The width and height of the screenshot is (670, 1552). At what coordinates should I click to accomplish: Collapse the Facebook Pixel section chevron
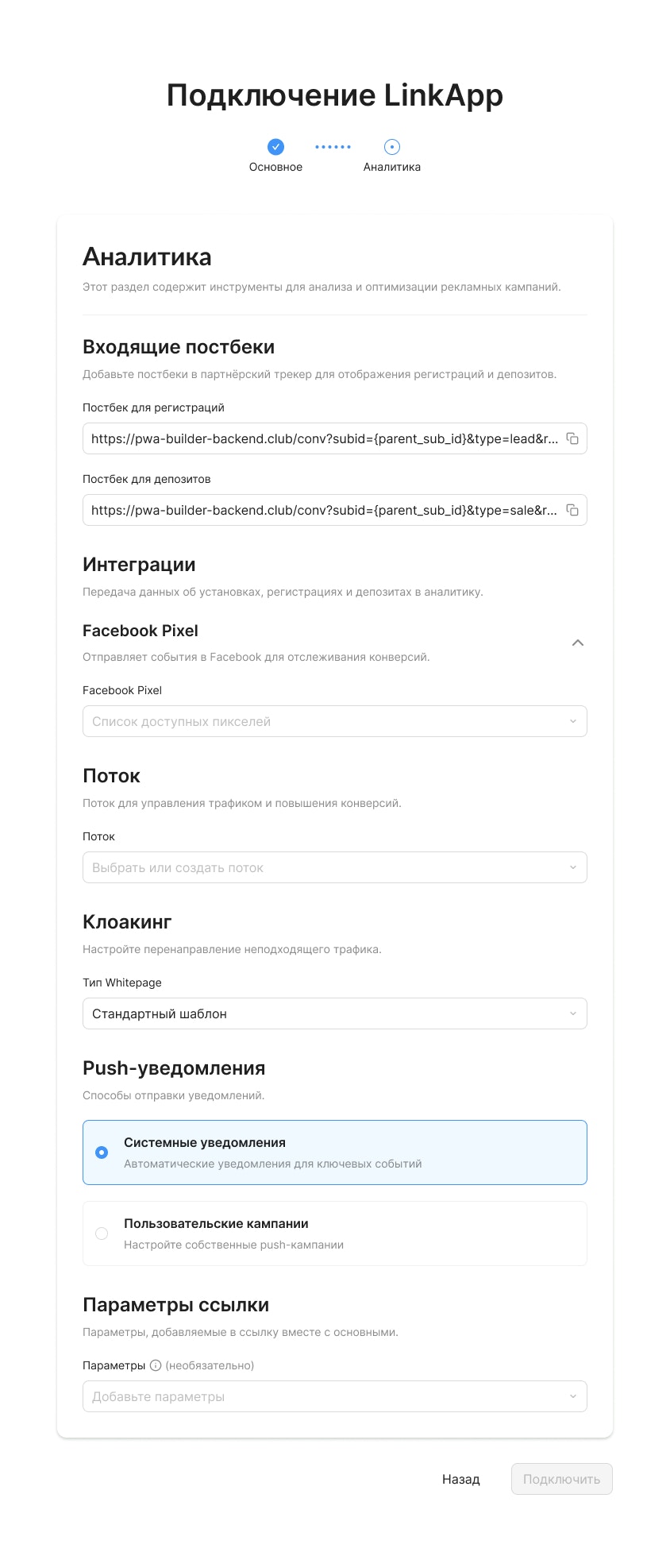click(579, 643)
